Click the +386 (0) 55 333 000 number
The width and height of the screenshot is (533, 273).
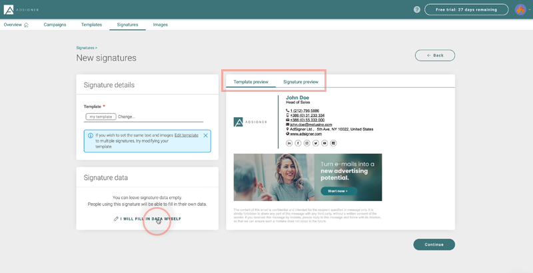click(307, 120)
